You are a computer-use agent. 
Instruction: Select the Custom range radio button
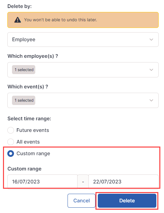pyautogui.click(x=11, y=154)
